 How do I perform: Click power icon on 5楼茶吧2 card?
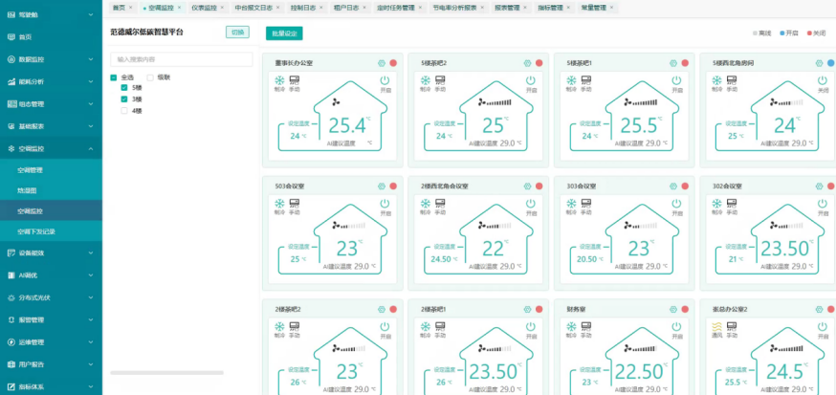pyautogui.click(x=530, y=80)
